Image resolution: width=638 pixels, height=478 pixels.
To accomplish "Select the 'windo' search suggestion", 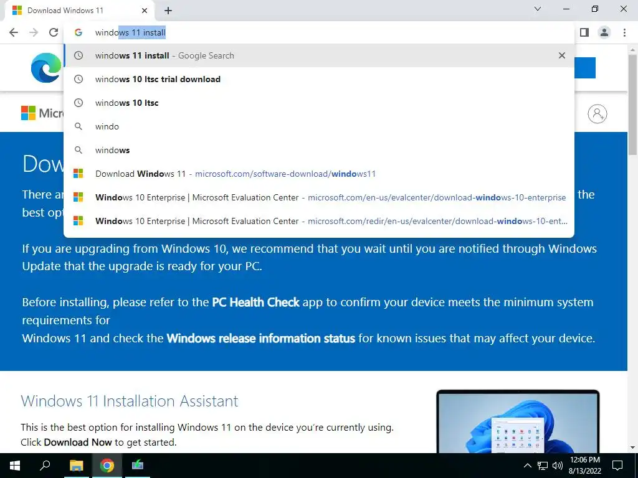I will [319, 126].
